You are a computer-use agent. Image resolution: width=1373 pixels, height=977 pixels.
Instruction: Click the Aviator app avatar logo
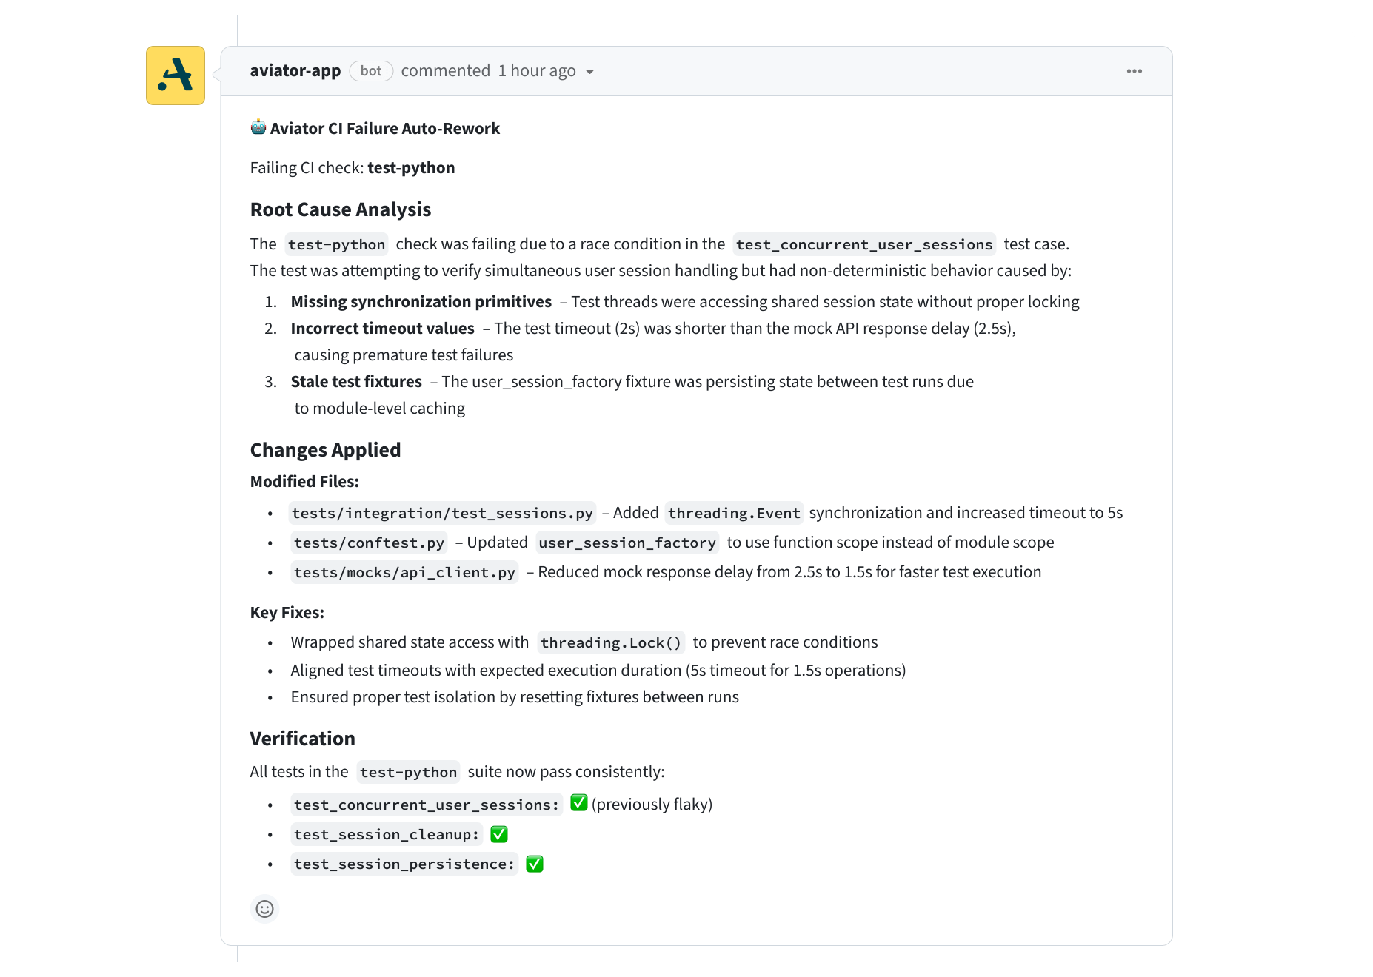(x=176, y=75)
